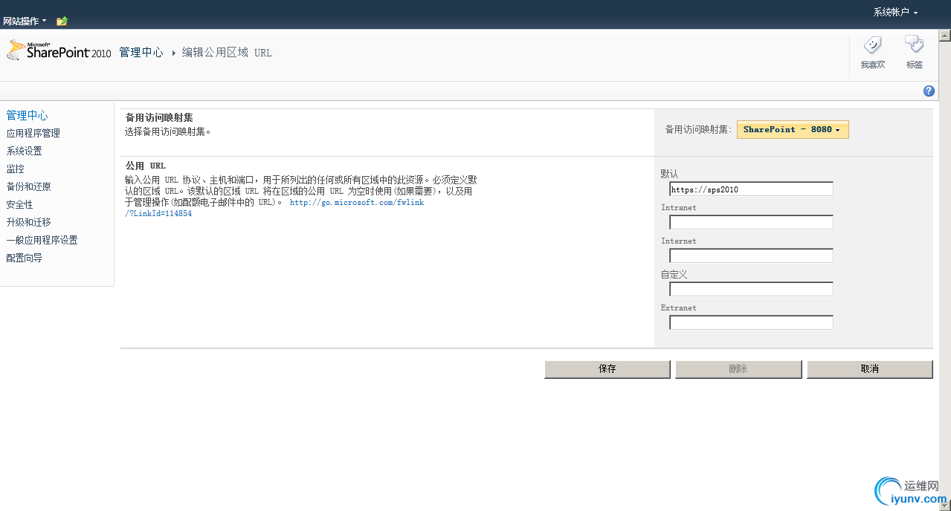Viewport: 951px width, 511px height.
Task: Open the 系统帐户 user menu
Action: point(895,13)
